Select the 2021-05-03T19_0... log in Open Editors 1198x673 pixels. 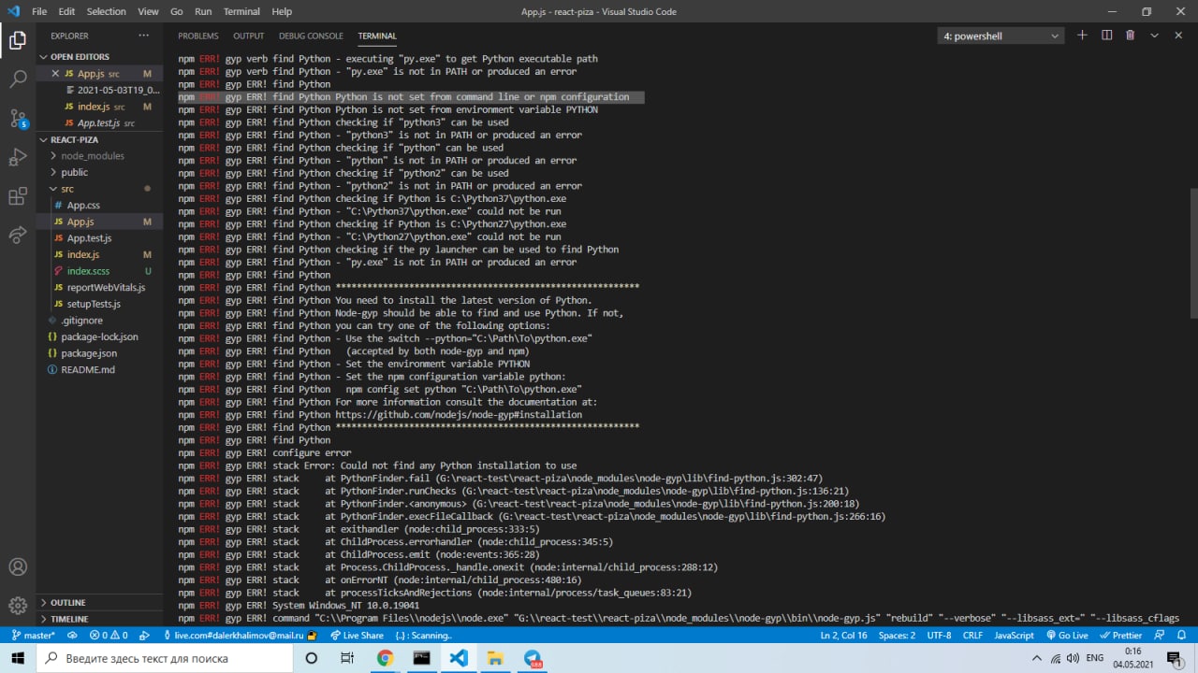coord(99,91)
